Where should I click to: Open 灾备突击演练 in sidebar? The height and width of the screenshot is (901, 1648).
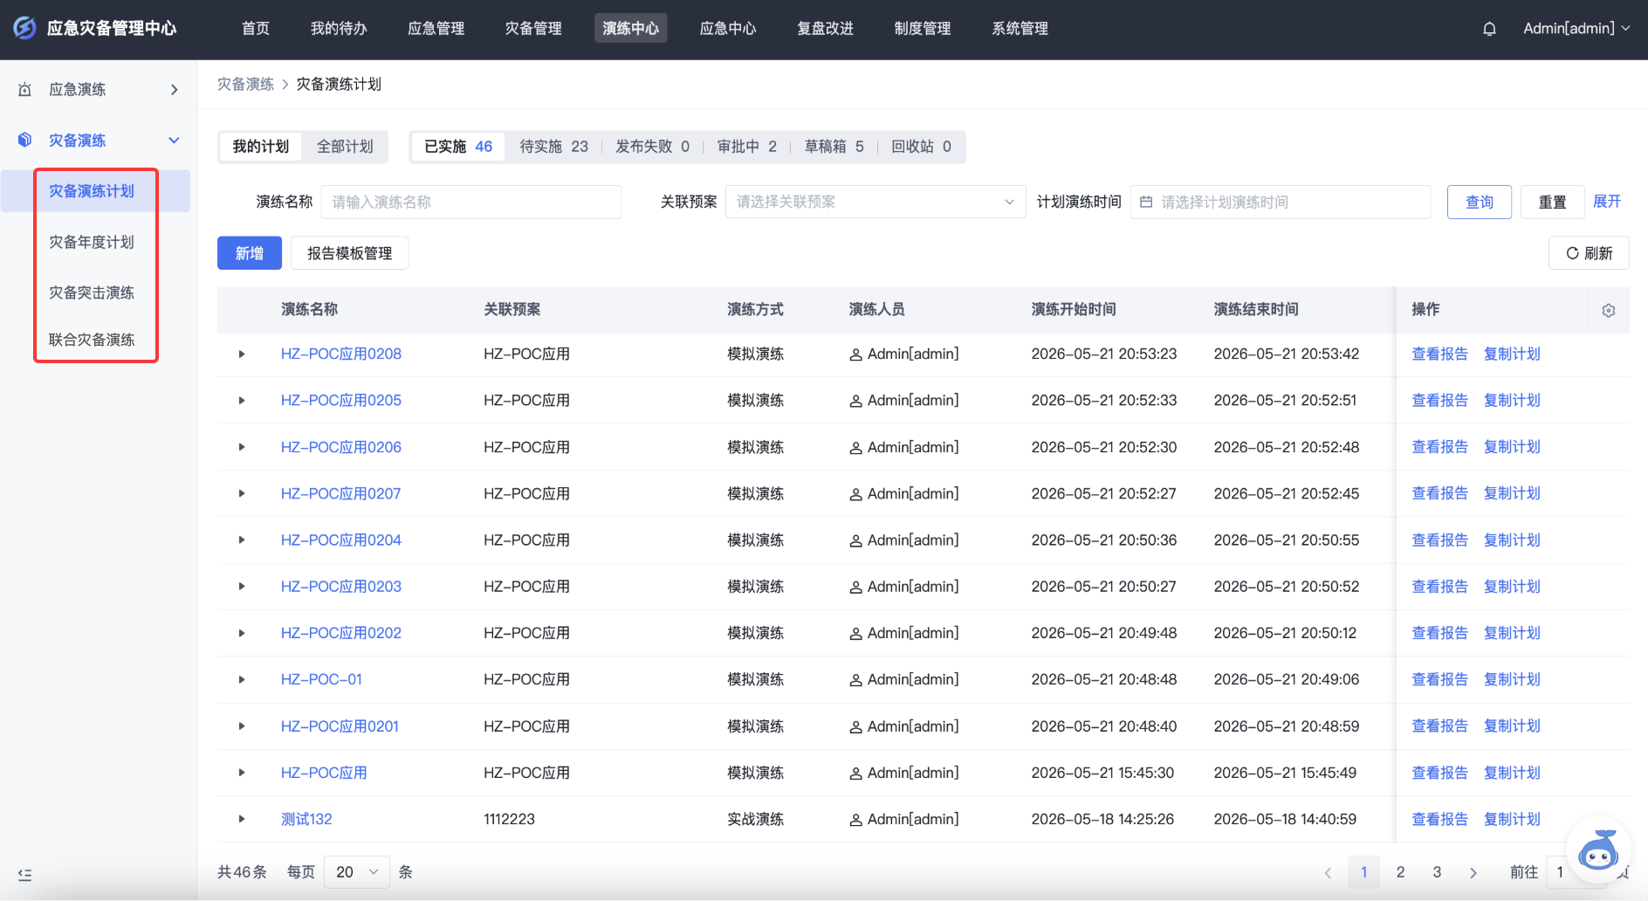tap(92, 292)
